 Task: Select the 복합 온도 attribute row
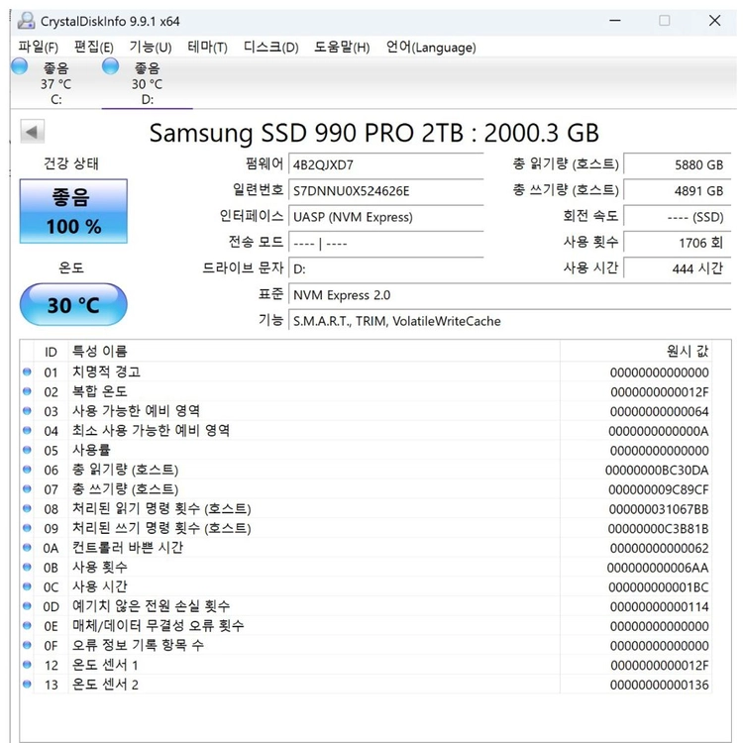[366, 391]
